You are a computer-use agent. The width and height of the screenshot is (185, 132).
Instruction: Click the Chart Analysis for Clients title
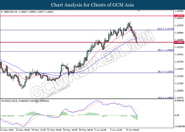point(92,5)
